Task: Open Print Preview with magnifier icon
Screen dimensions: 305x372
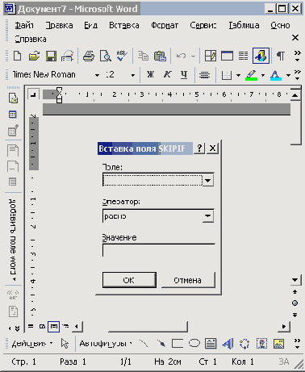Action: [x=106, y=56]
